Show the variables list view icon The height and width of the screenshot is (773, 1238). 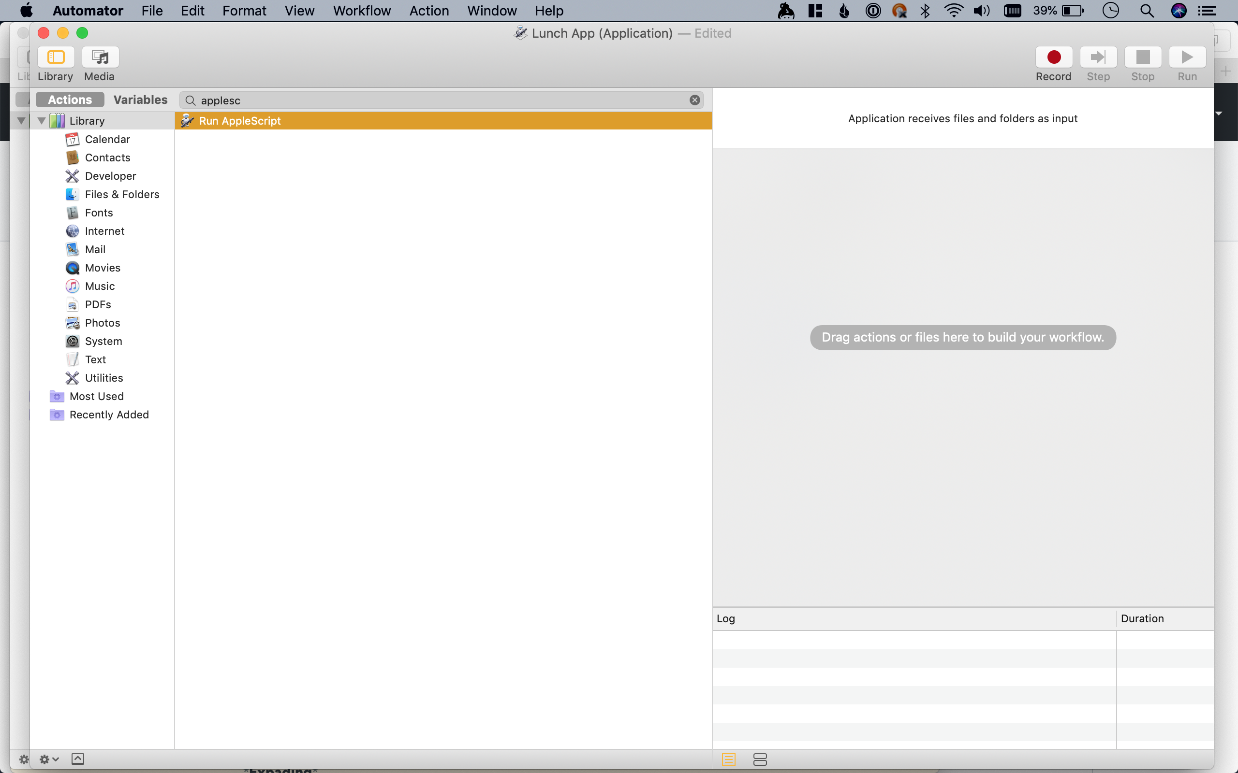pyautogui.click(x=760, y=759)
